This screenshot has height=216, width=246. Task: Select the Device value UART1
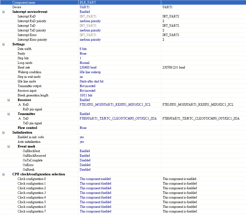[84, 7]
